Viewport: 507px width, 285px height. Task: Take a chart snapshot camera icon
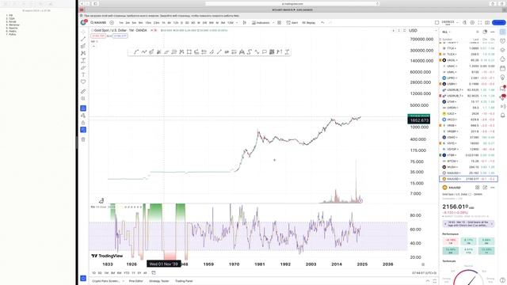click(x=487, y=23)
